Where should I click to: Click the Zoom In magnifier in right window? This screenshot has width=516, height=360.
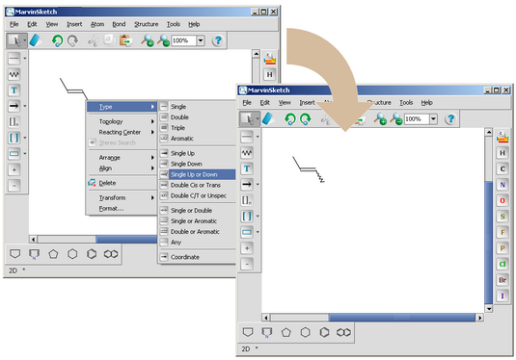click(380, 119)
